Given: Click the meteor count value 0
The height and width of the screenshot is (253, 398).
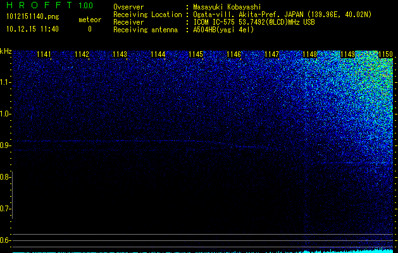Looking at the screenshot, I should pos(90,29).
